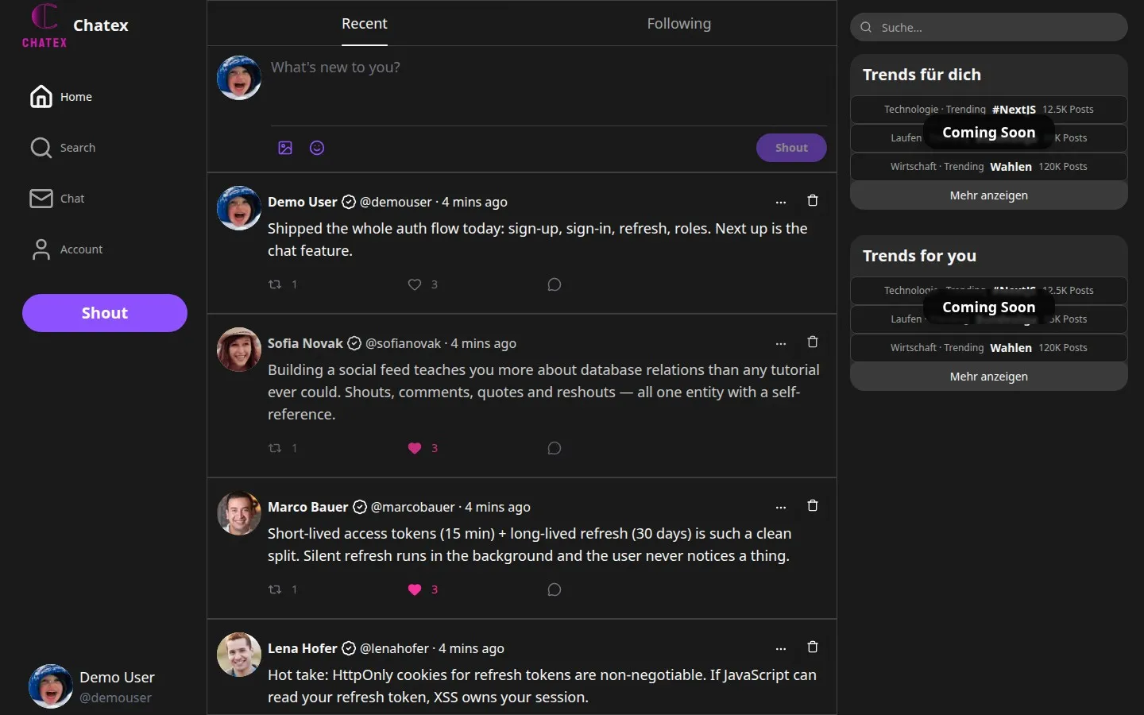Open the Account page in sidebar
The width and height of the screenshot is (1144, 715).
66,249
